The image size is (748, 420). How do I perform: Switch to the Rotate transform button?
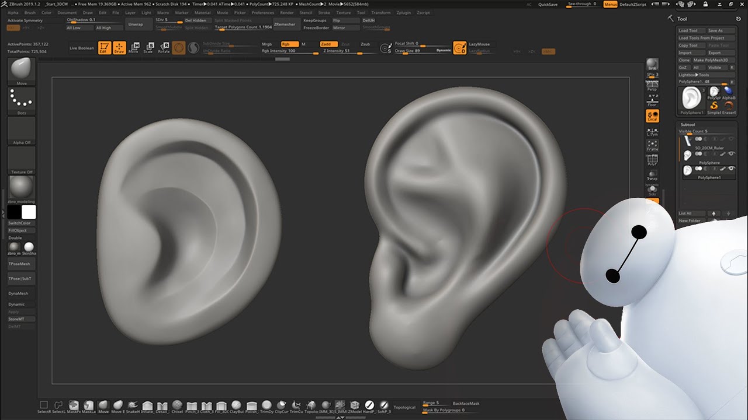164,48
